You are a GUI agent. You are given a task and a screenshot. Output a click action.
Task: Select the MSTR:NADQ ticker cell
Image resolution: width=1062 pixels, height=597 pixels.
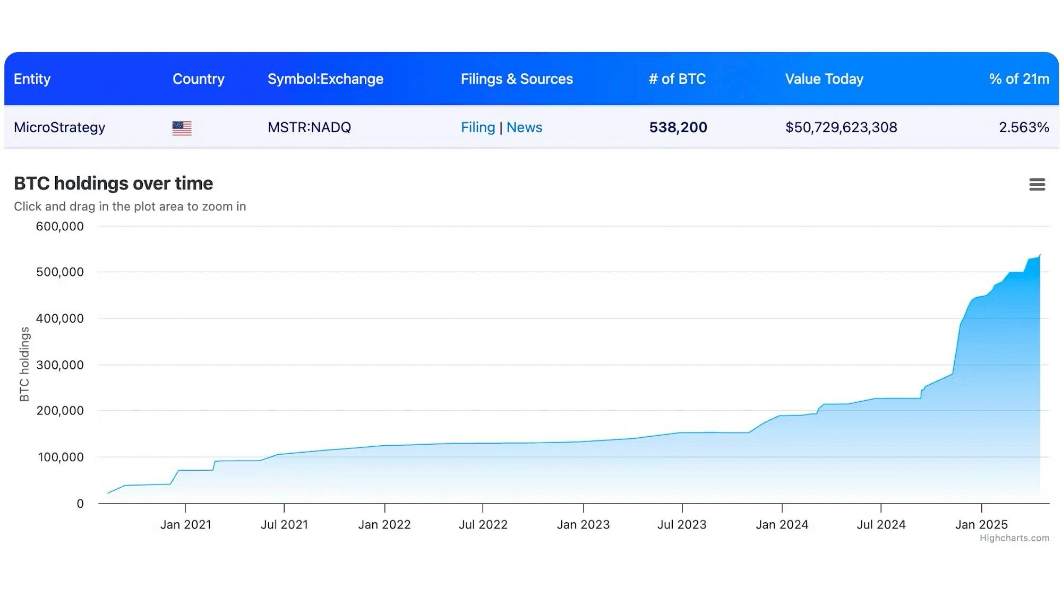[310, 127]
